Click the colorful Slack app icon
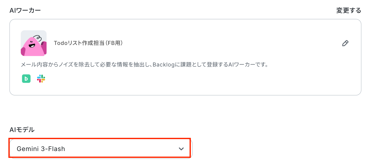The height and width of the screenshot is (166, 371). [41, 79]
